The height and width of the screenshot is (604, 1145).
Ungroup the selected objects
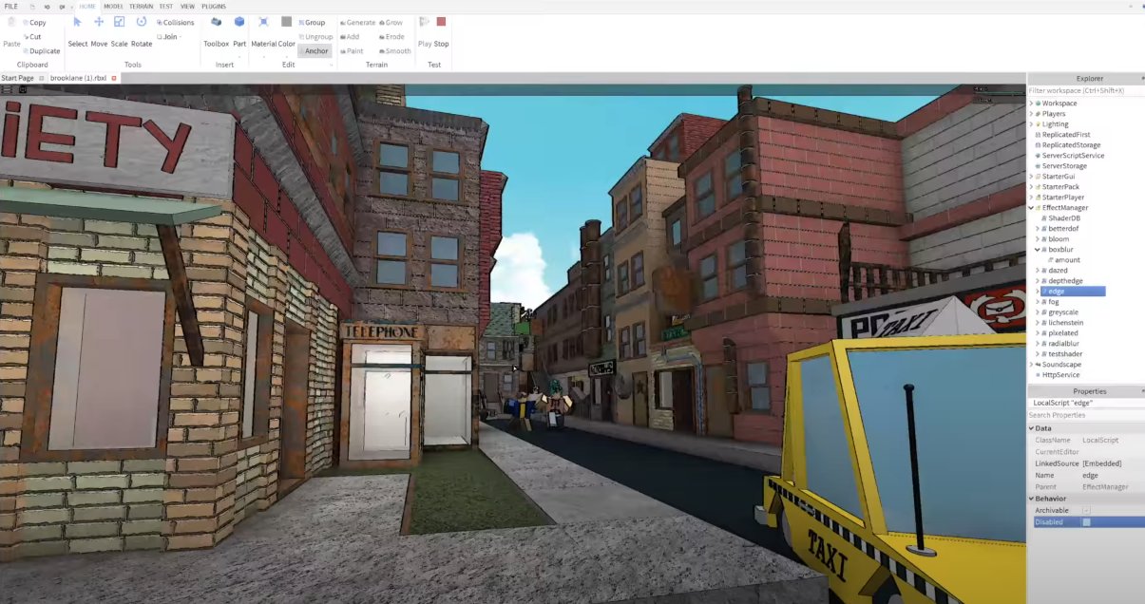[x=316, y=37]
